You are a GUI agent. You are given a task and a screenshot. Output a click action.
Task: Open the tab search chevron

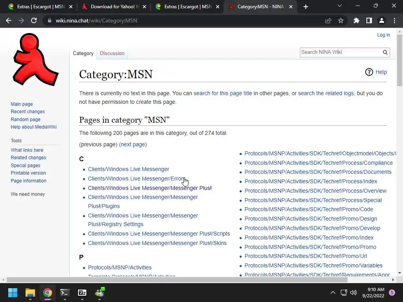(340, 6)
